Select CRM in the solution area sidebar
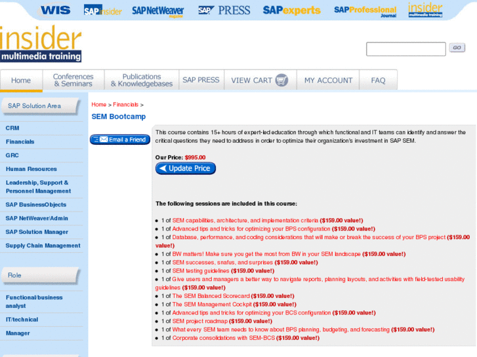 pos(12,128)
